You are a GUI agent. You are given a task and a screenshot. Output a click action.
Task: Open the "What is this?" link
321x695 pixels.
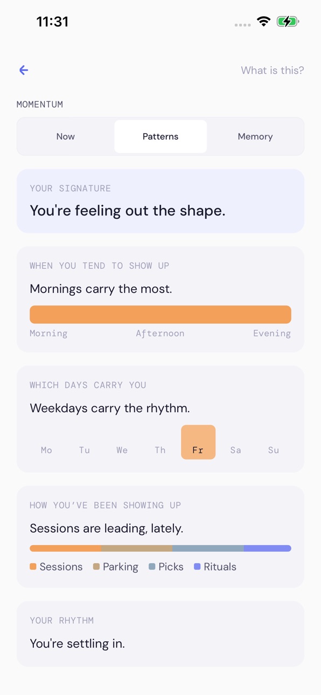pyautogui.click(x=273, y=70)
